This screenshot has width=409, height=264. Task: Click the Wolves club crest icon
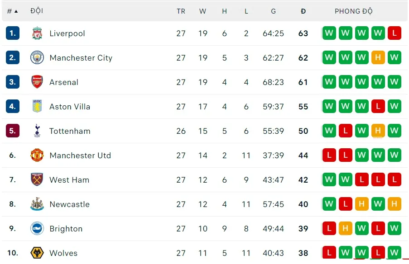click(x=37, y=253)
